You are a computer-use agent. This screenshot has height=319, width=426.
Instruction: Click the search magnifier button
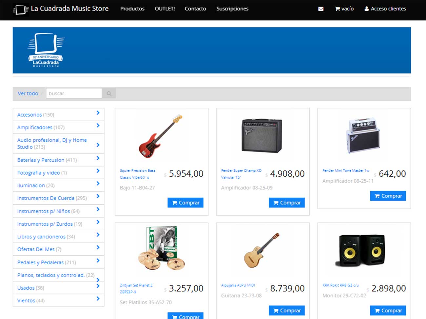[x=109, y=94]
